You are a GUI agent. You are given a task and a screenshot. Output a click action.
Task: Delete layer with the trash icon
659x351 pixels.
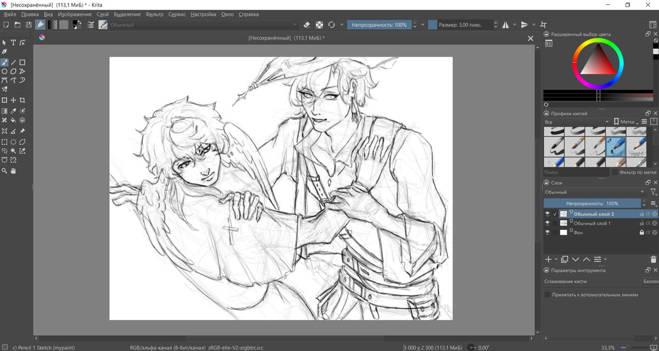[653, 259]
